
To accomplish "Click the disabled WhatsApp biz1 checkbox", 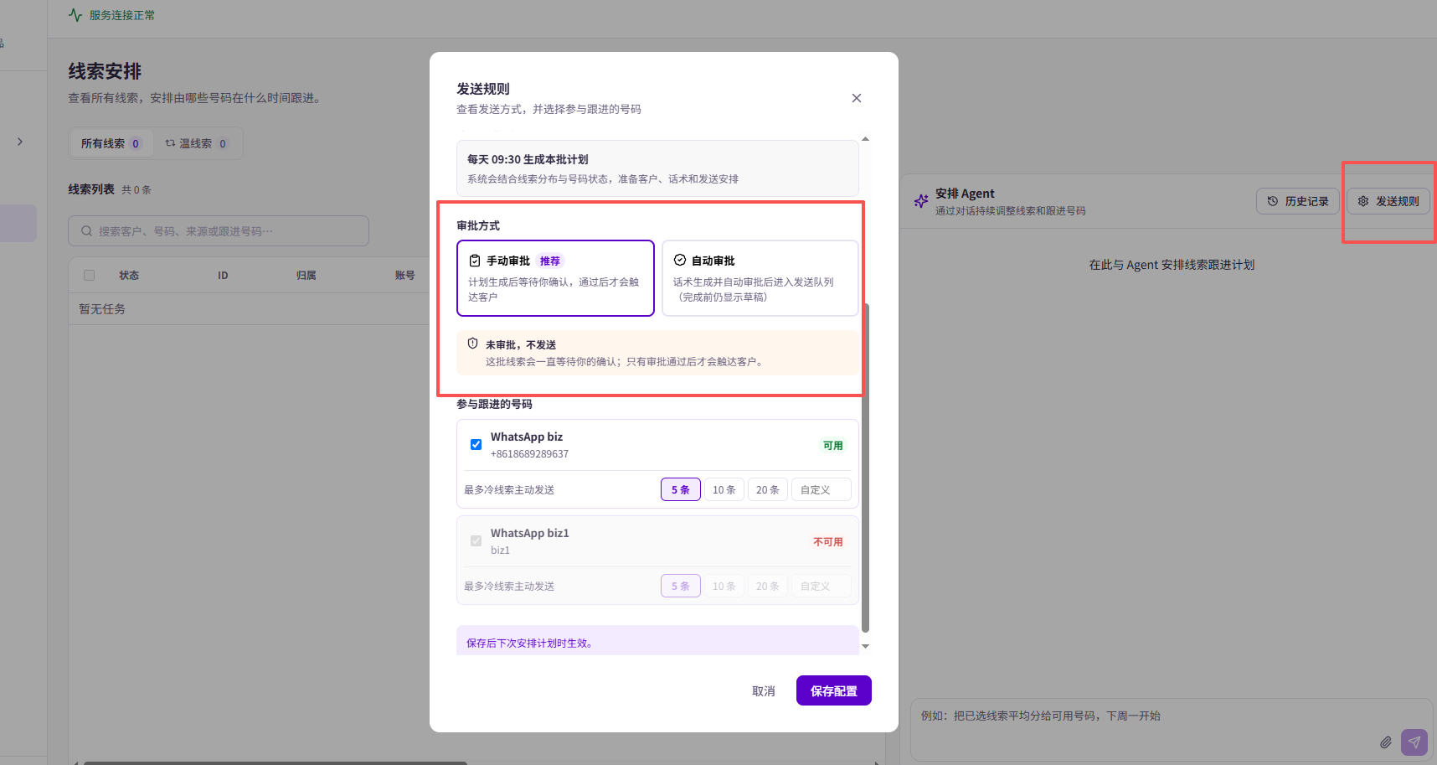I will pyautogui.click(x=476, y=541).
